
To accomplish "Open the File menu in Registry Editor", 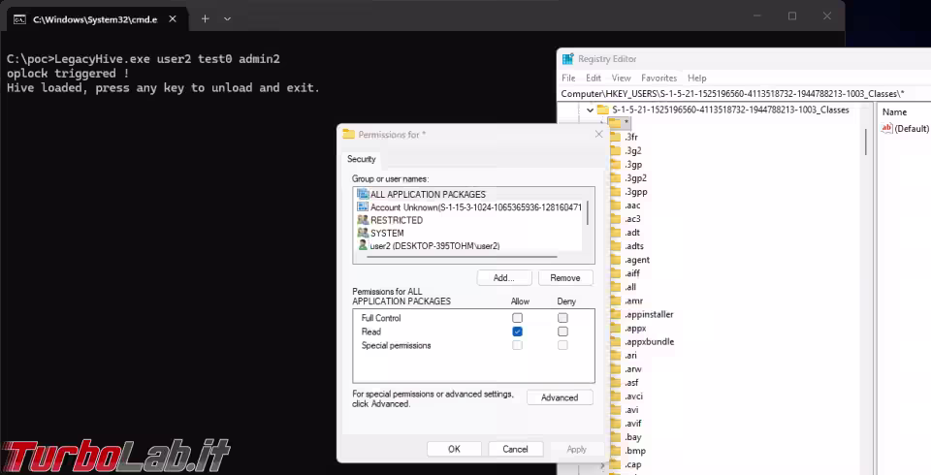I will [568, 78].
